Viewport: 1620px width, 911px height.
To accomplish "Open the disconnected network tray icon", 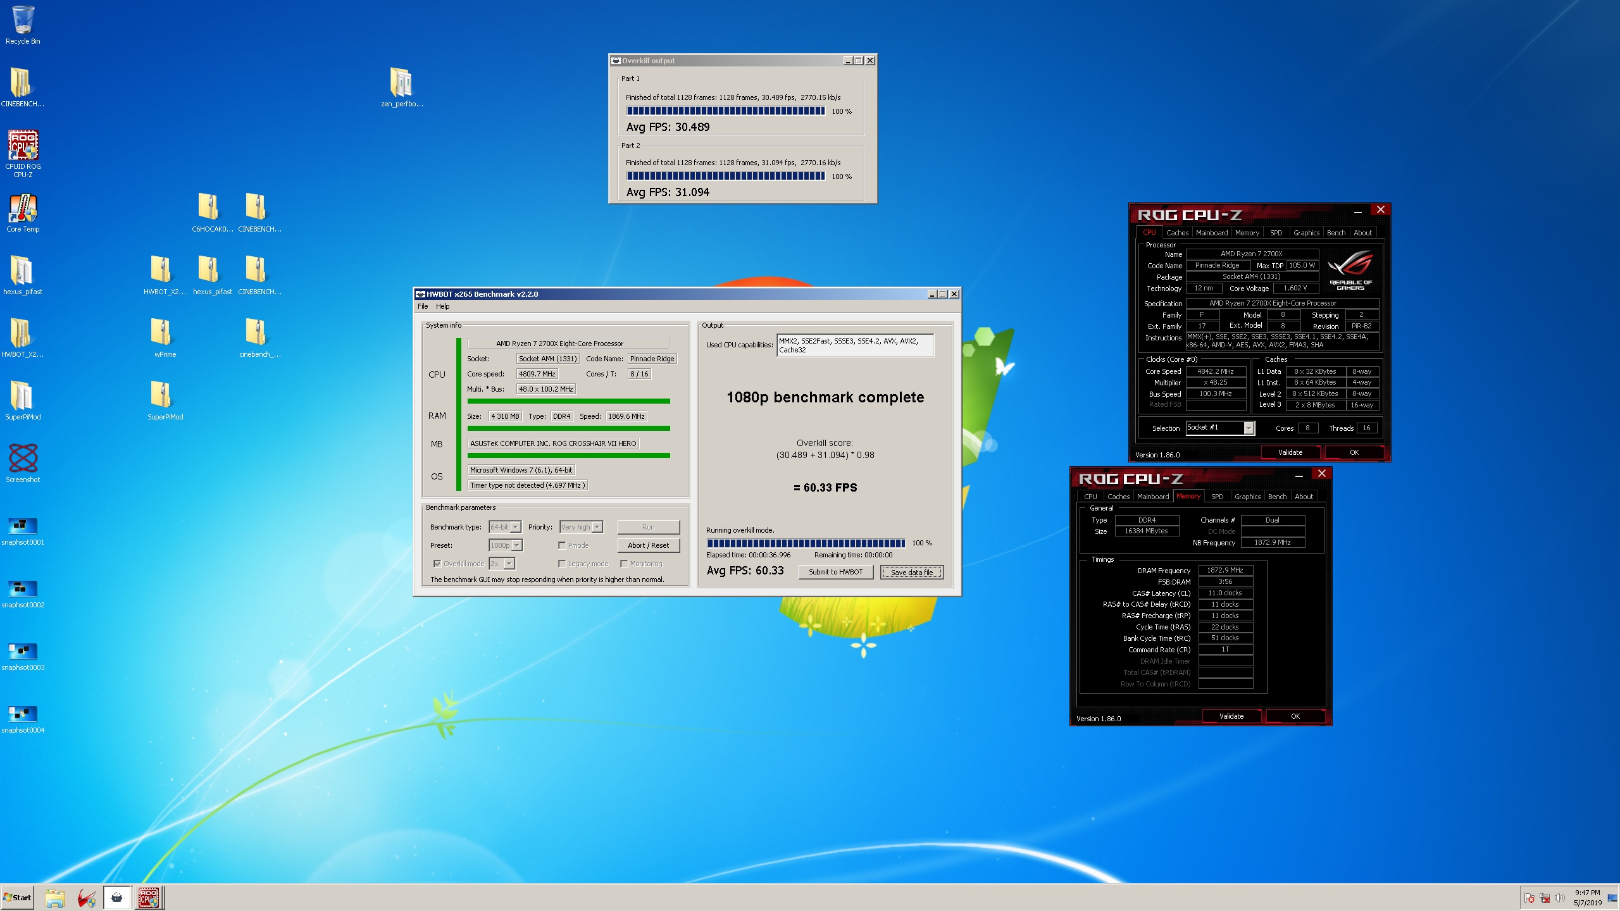I will click(x=1545, y=898).
